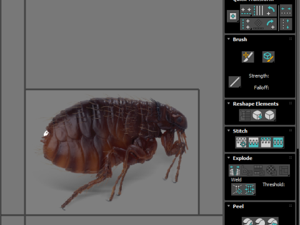Rotate selection 90 degrees clockwise

tap(271, 24)
